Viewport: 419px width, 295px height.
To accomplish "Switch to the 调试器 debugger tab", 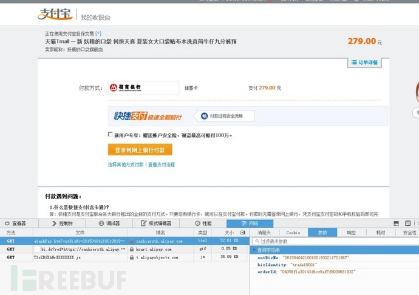I will (109, 223).
